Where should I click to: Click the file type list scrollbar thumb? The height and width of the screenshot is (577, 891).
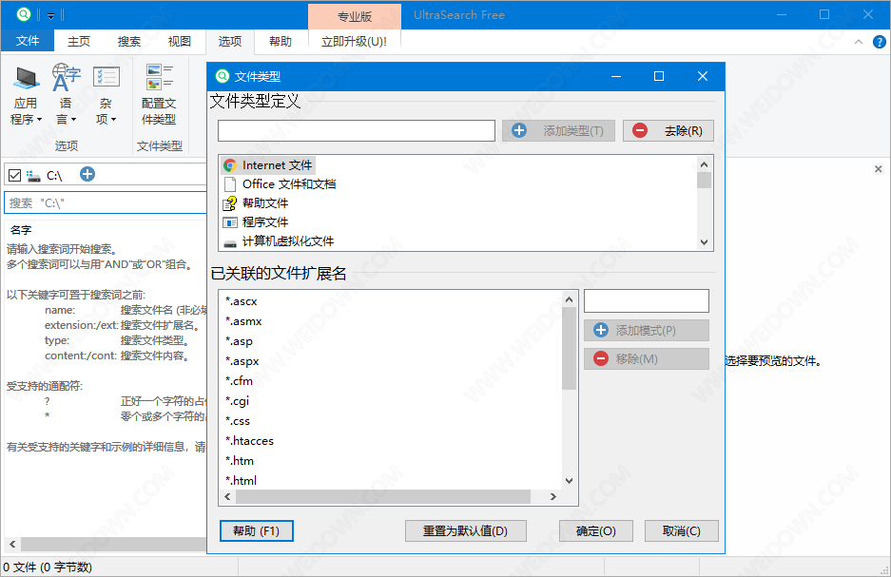coord(704,180)
